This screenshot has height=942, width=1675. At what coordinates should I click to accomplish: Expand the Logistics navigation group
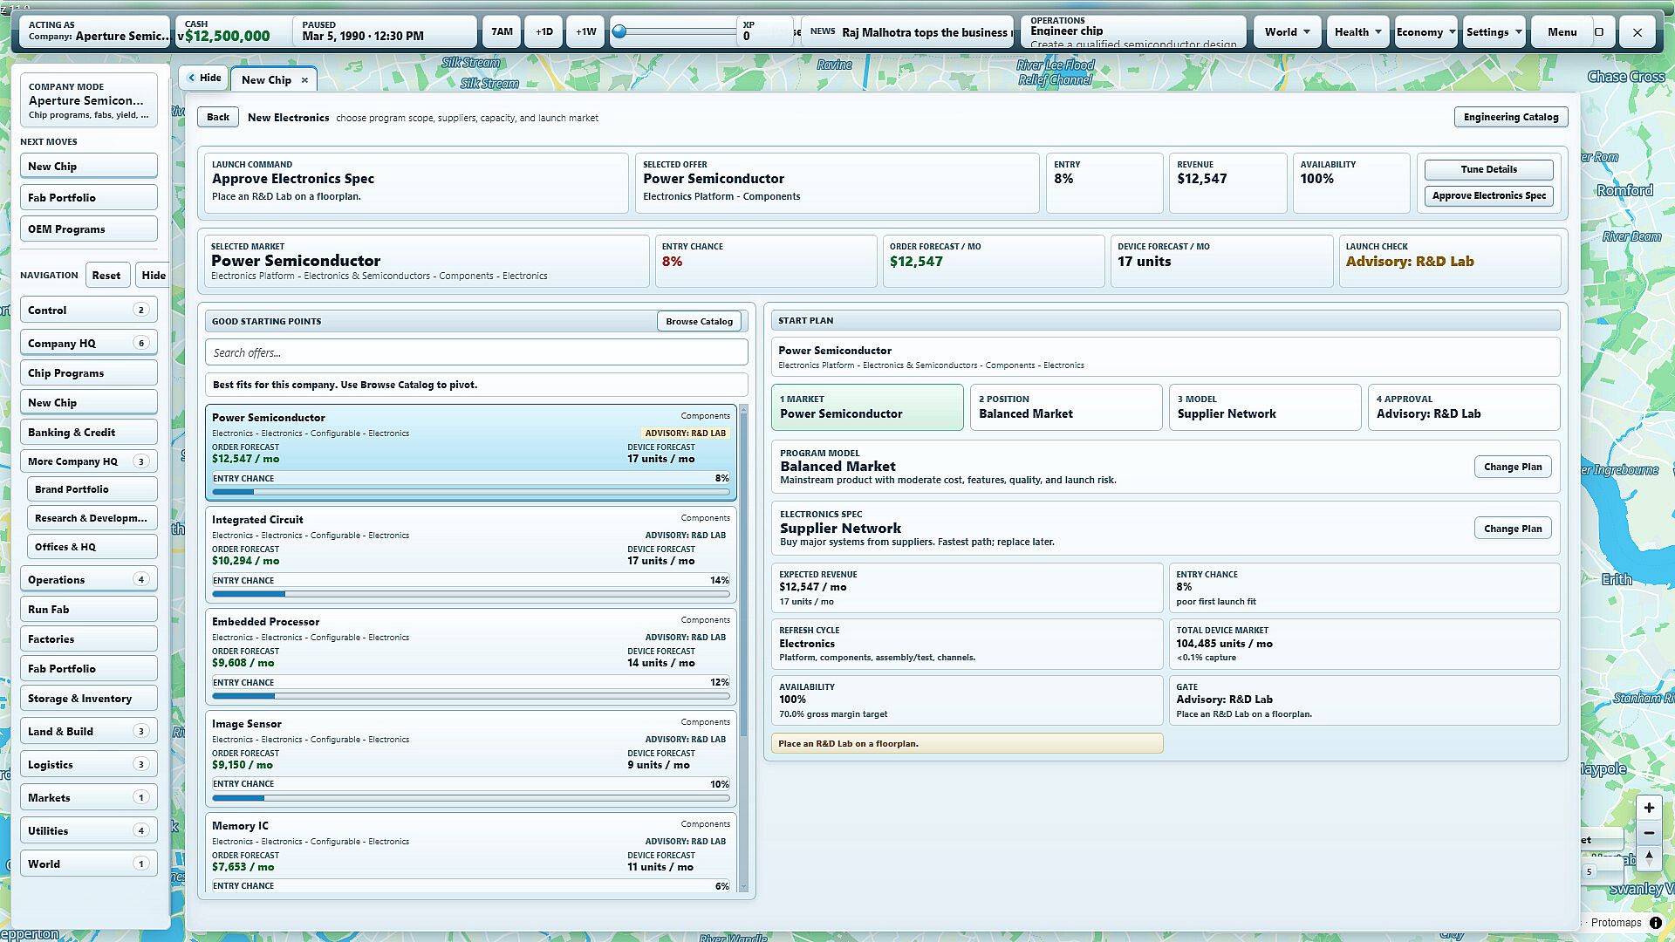(x=89, y=765)
